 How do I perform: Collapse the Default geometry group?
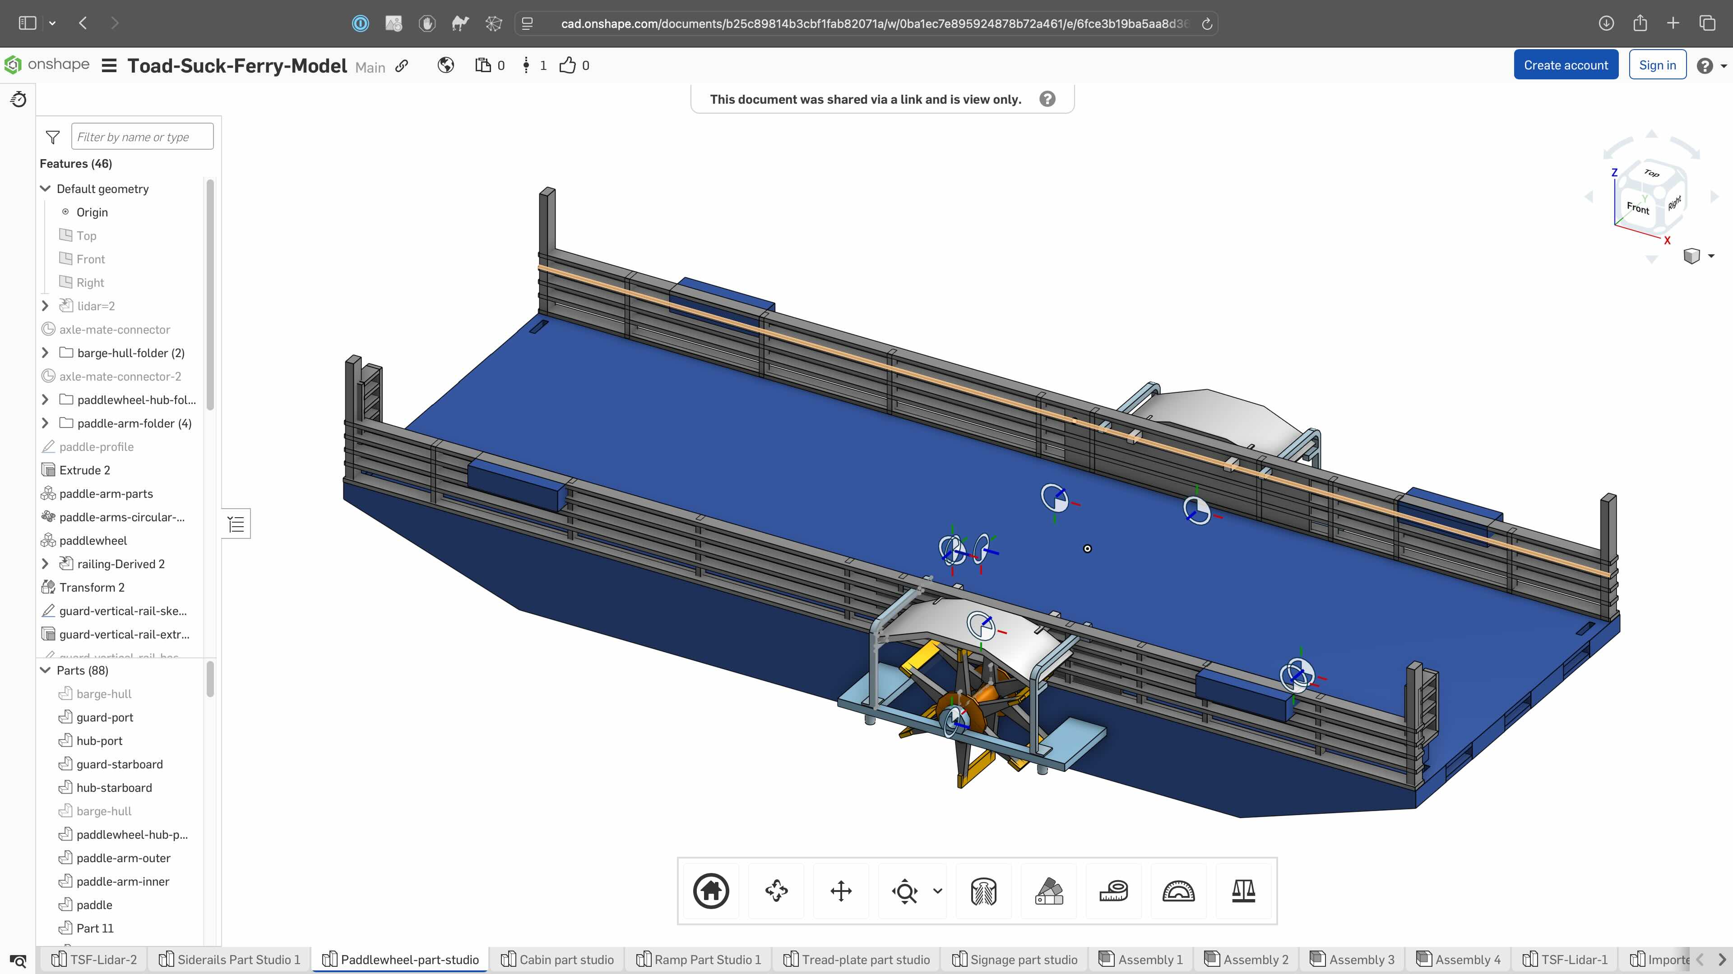[x=45, y=189]
